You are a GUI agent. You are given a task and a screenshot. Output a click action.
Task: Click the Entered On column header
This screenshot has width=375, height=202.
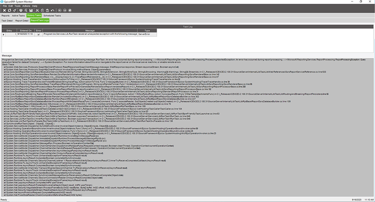26,30
